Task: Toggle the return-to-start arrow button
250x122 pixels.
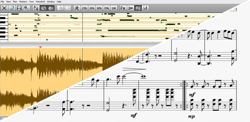Action: click(51, 8)
